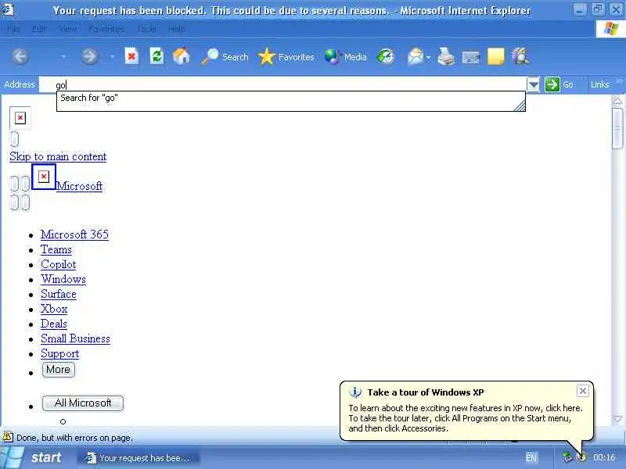
Task: Open the Edit menu
Action: [x=38, y=29]
